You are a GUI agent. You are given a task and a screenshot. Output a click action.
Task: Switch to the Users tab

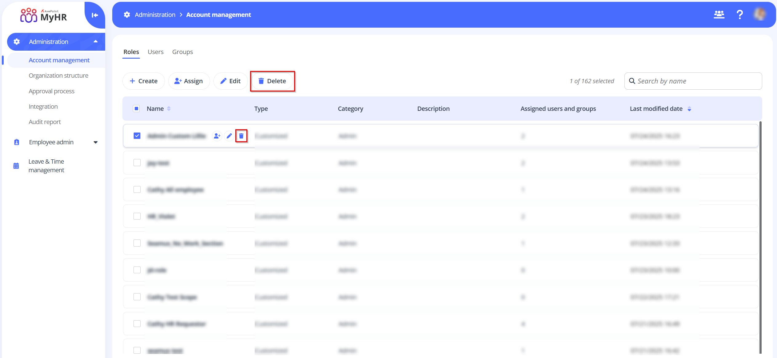click(155, 52)
